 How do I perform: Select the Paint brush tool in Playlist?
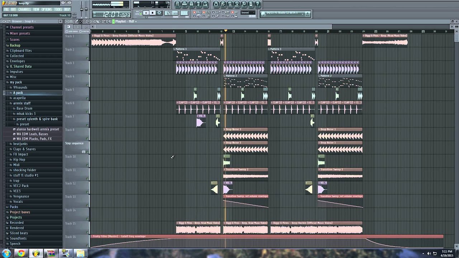tap(81, 21)
